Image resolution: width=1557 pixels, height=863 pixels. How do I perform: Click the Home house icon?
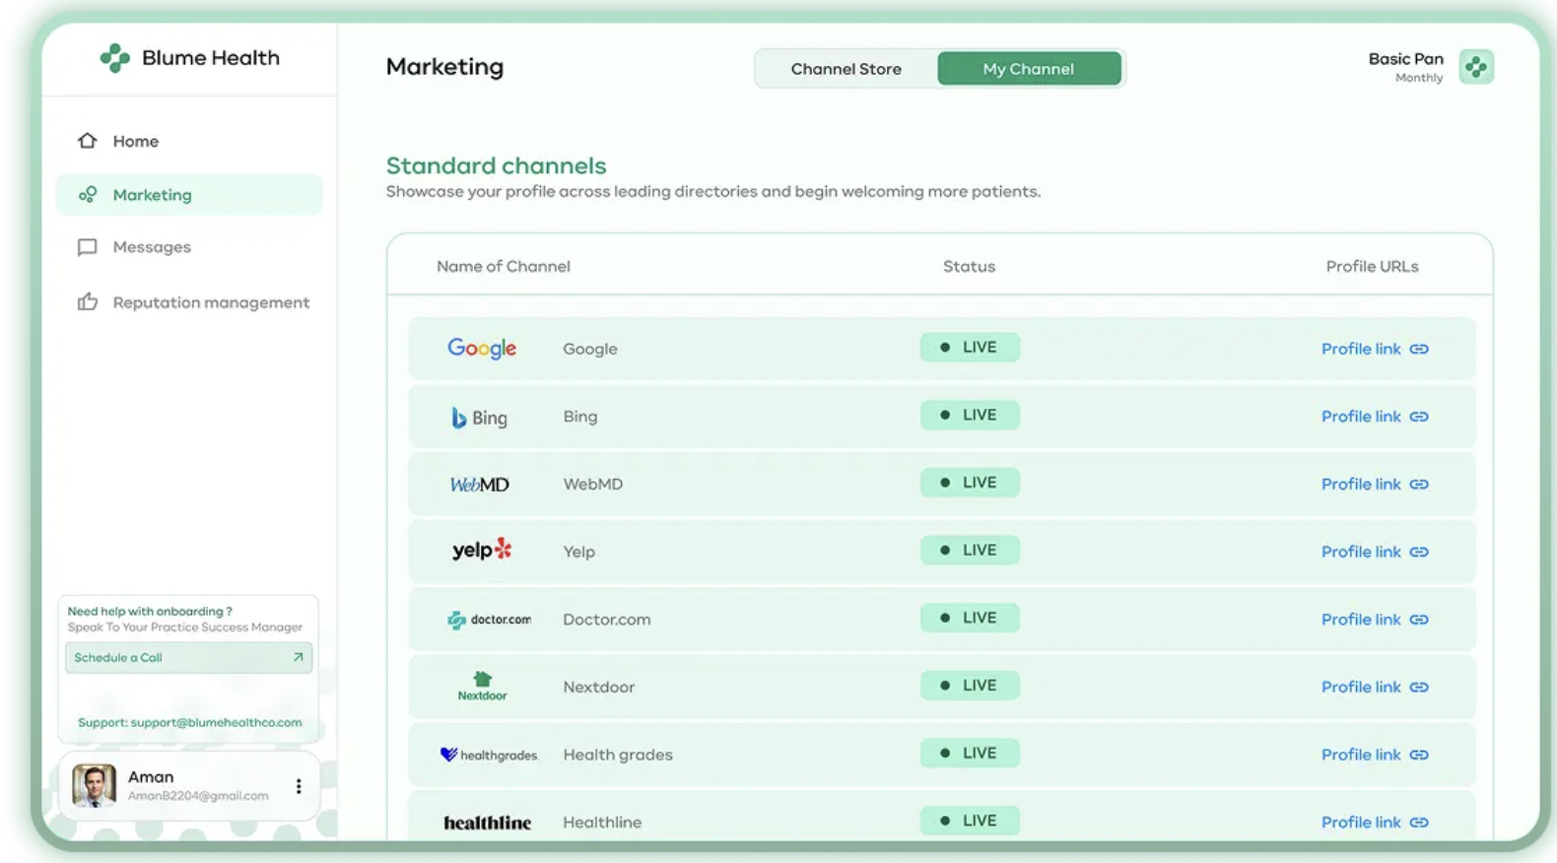(88, 141)
